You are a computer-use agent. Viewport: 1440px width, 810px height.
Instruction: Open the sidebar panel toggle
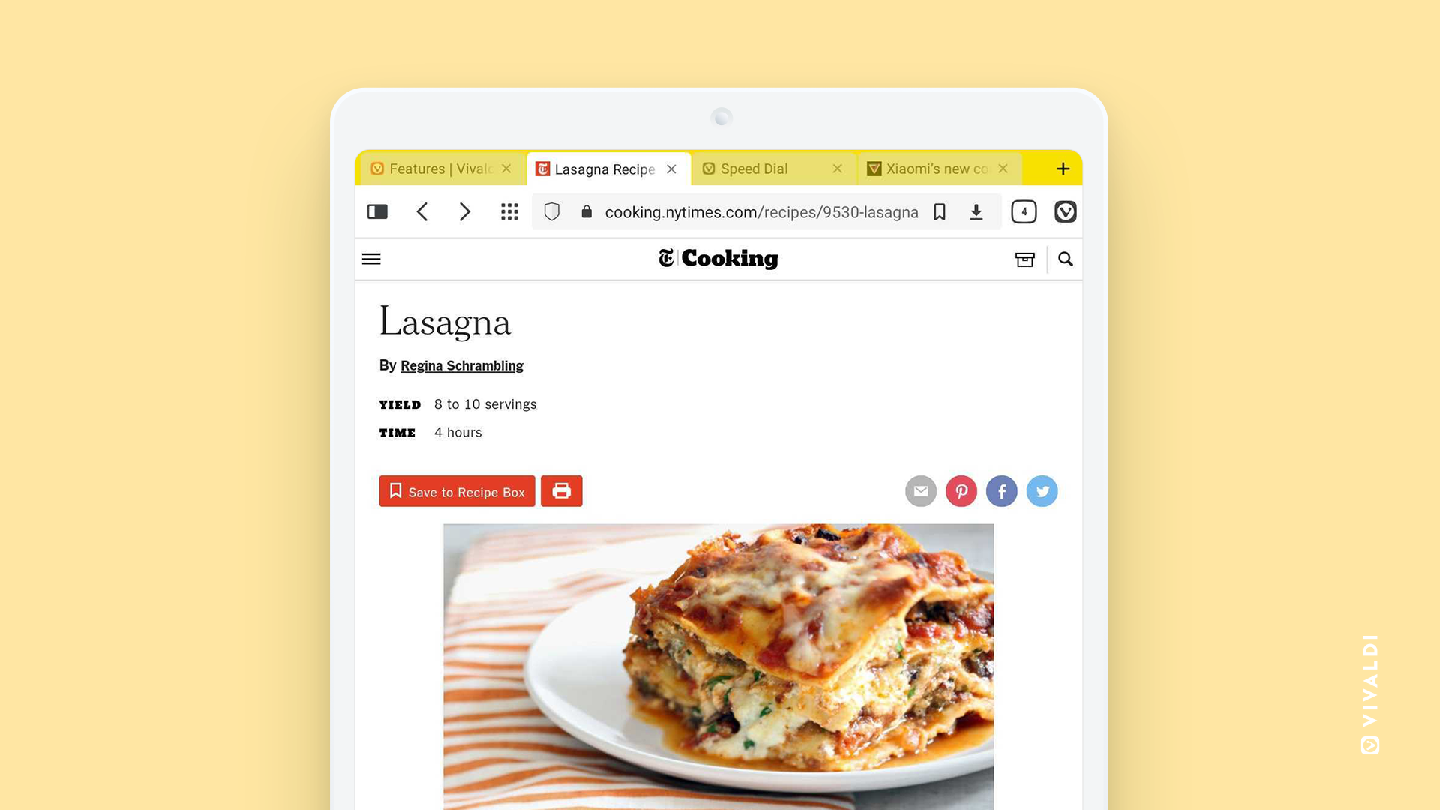(376, 211)
